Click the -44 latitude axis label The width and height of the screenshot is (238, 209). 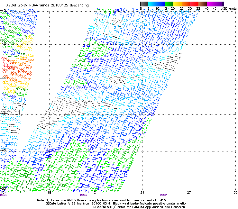3,78
